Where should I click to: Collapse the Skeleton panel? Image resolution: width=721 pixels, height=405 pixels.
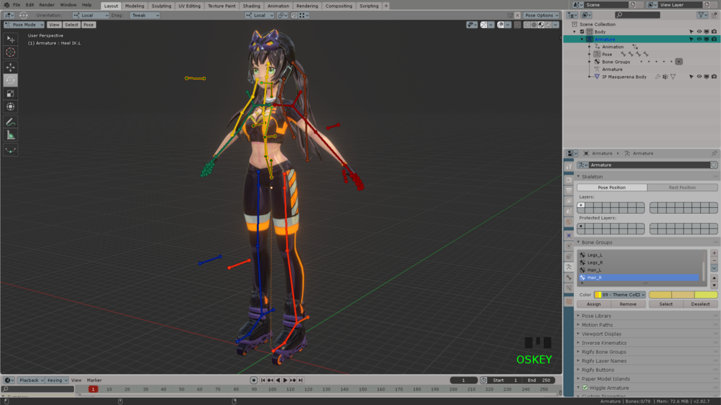click(592, 177)
